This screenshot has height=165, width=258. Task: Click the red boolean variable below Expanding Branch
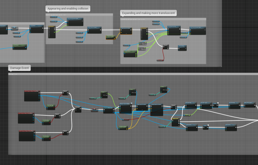point(160,60)
